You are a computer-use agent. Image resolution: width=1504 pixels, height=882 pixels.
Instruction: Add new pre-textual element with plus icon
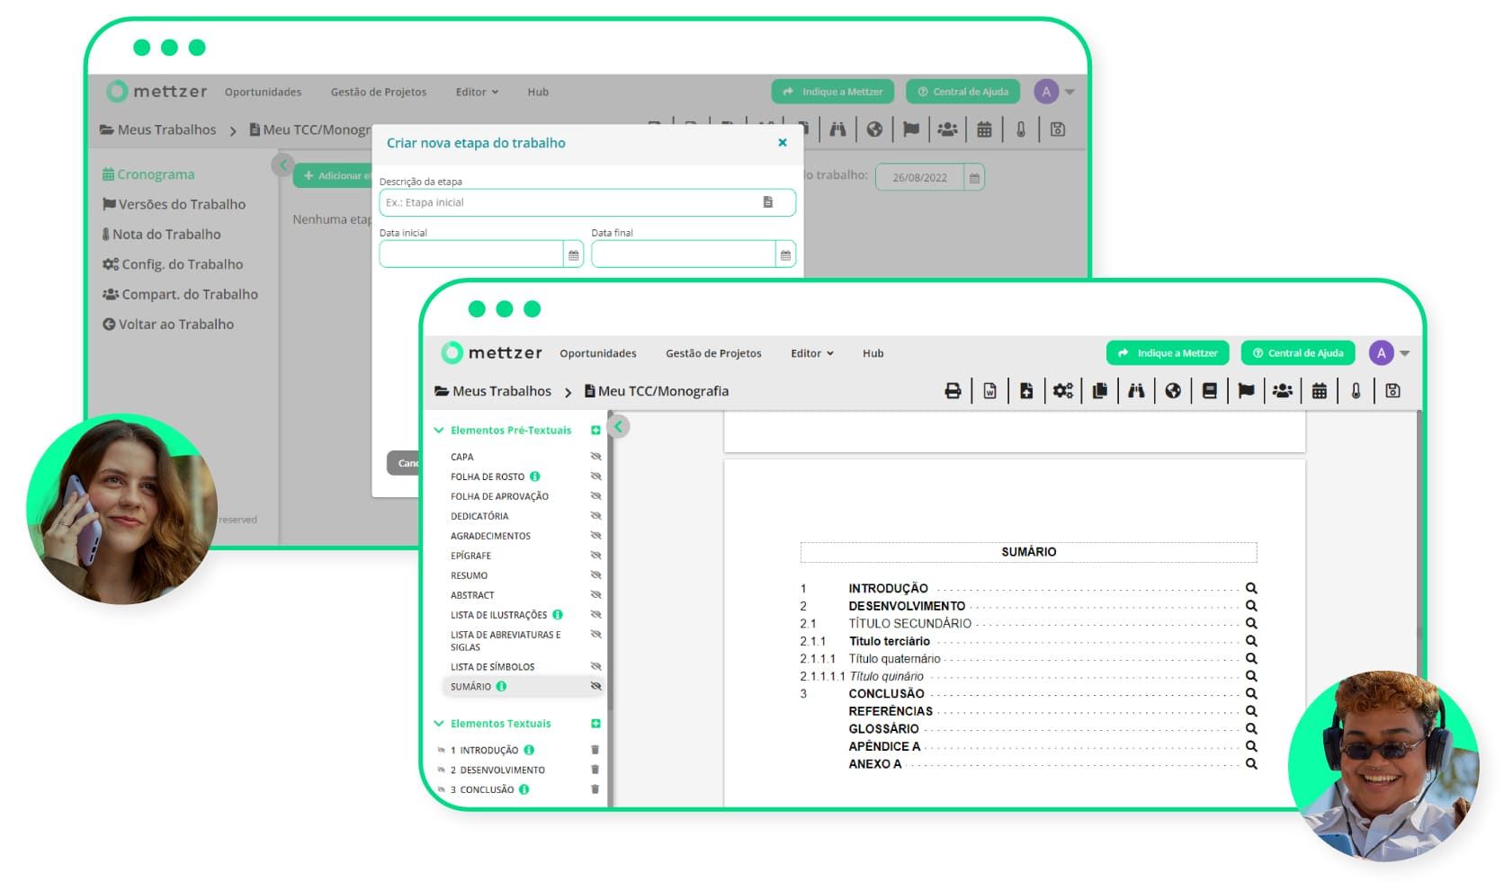point(595,431)
